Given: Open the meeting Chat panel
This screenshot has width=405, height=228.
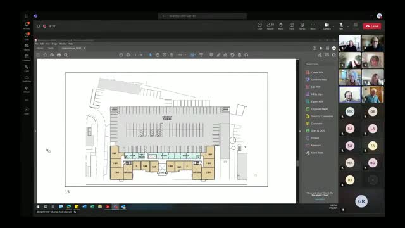Looking at the screenshot, I should (x=259, y=26).
